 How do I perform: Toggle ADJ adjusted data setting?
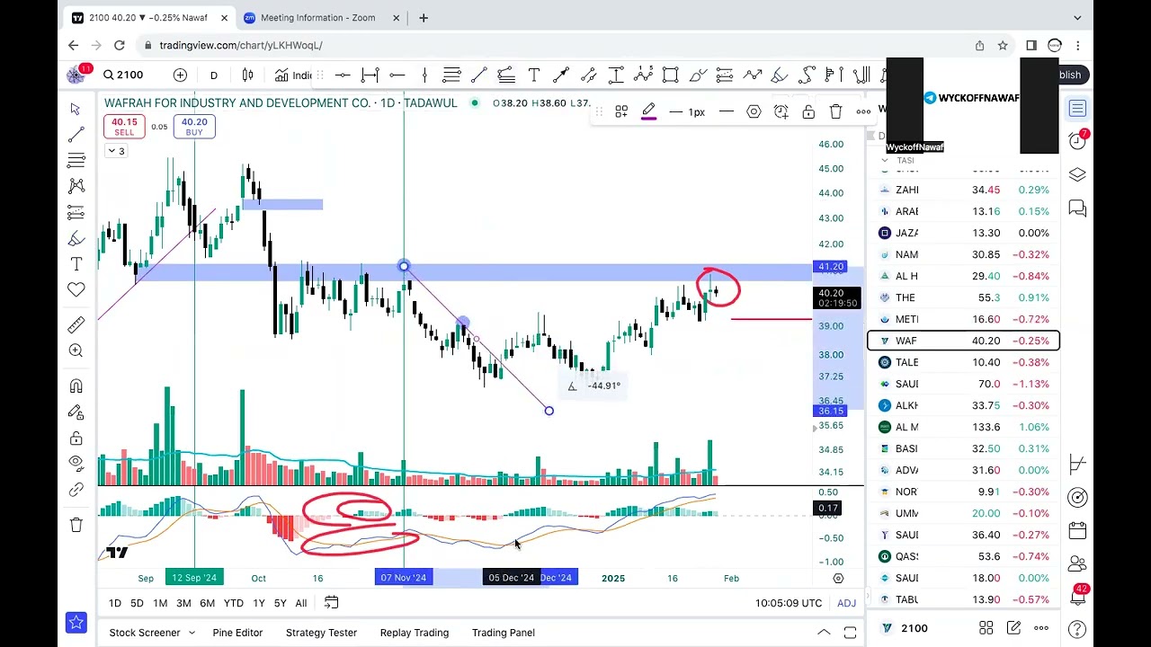pos(846,603)
